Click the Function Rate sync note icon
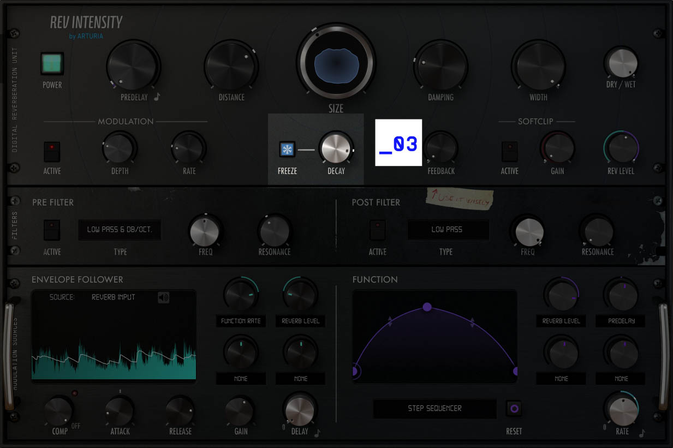 coord(642,433)
